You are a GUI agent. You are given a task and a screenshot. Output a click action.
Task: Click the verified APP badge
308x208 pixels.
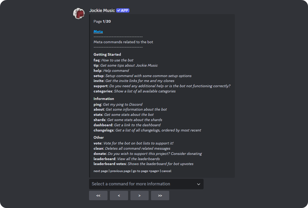[123, 10]
